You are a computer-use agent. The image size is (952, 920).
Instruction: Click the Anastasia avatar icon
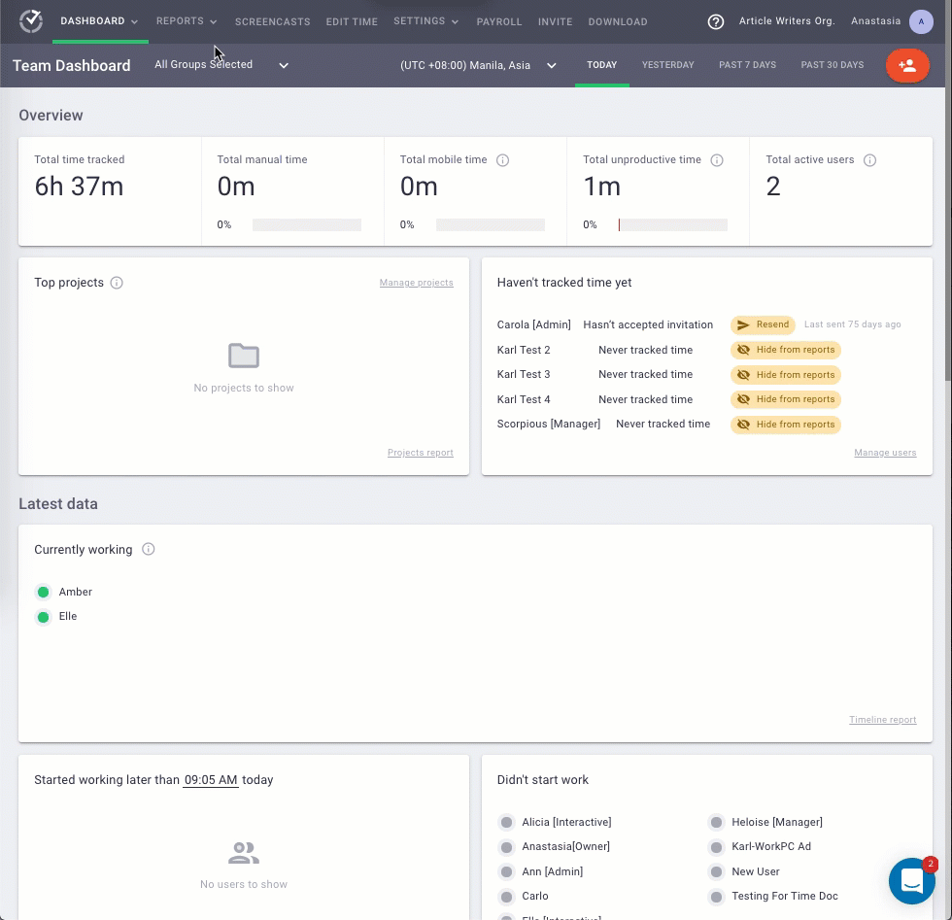(921, 21)
